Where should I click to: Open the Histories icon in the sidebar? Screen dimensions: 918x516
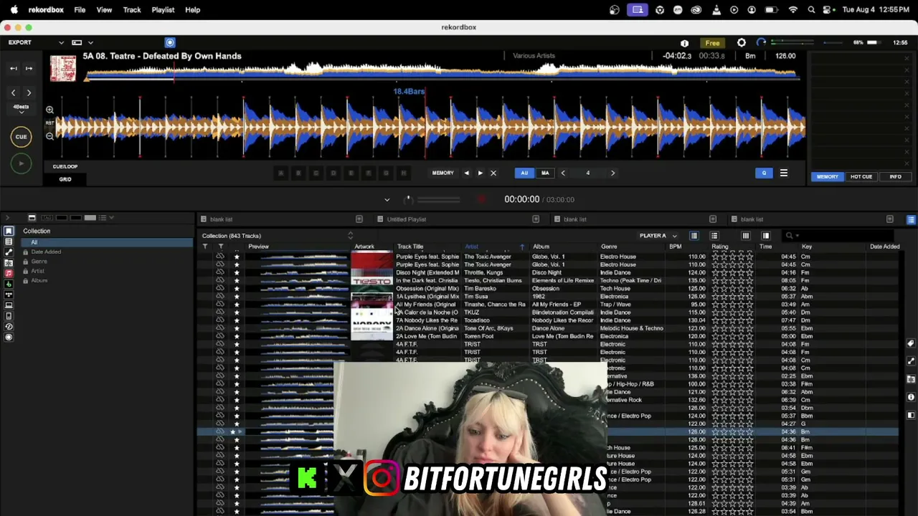coord(9,327)
